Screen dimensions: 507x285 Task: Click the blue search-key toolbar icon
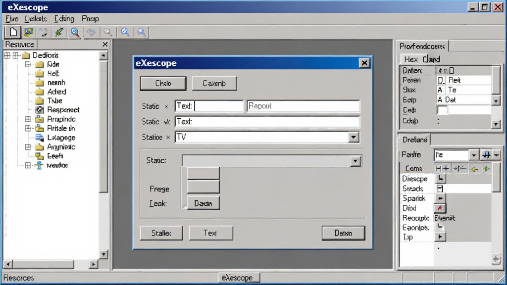(125, 32)
